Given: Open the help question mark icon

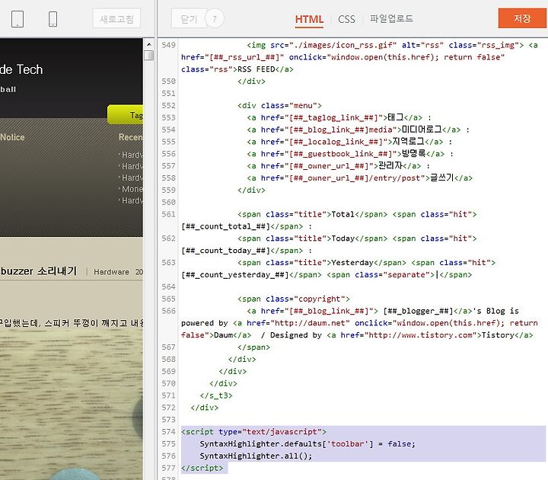Looking at the screenshot, I should coord(215,18).
